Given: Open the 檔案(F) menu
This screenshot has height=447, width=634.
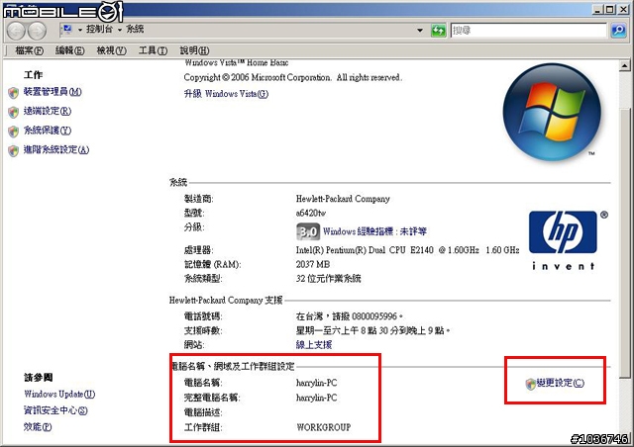Looking at the screenshot, I should point(29,50).
